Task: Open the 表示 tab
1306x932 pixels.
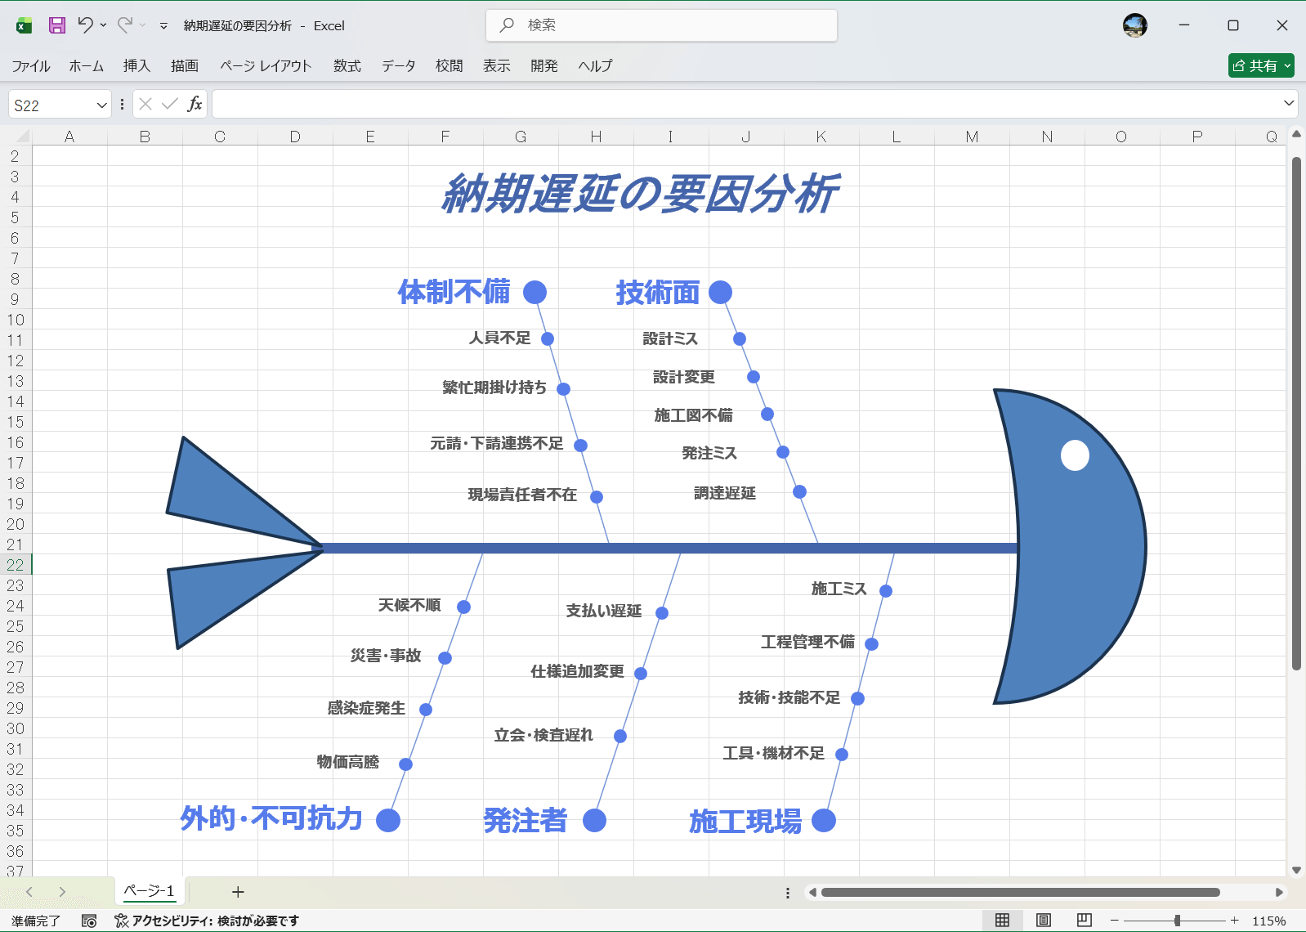Action: point(496,65)
